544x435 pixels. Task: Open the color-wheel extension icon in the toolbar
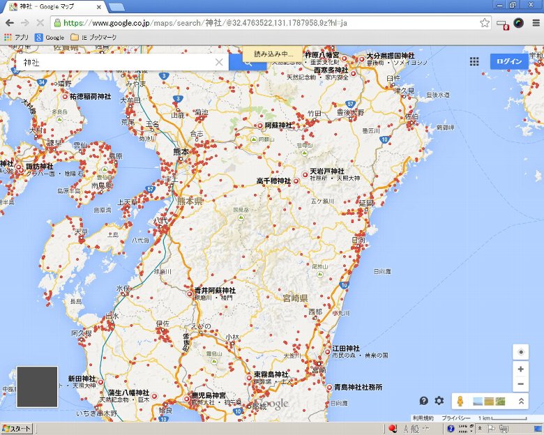[x=519, y=23]
